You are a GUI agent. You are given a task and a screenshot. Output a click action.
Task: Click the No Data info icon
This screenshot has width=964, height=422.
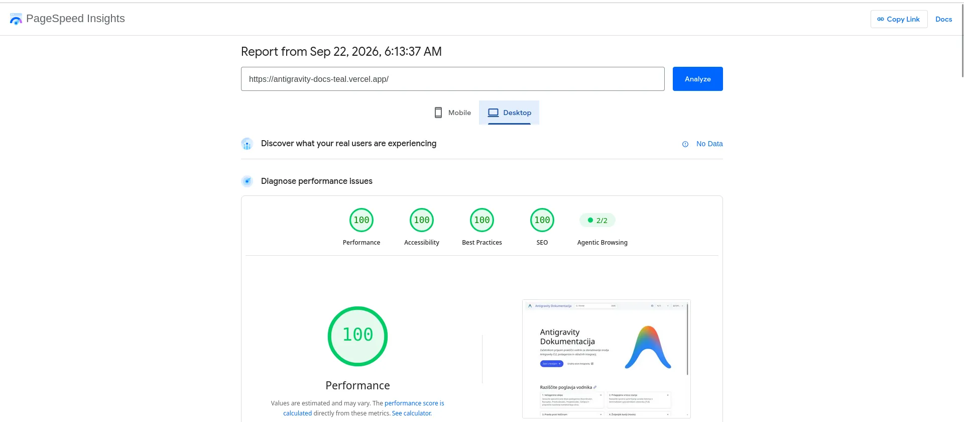[x=685, y=144]
